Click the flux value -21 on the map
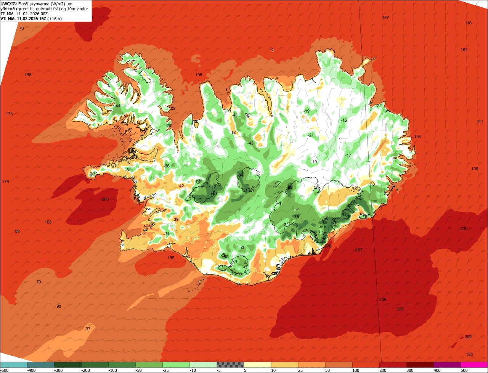 coord(310,135)
